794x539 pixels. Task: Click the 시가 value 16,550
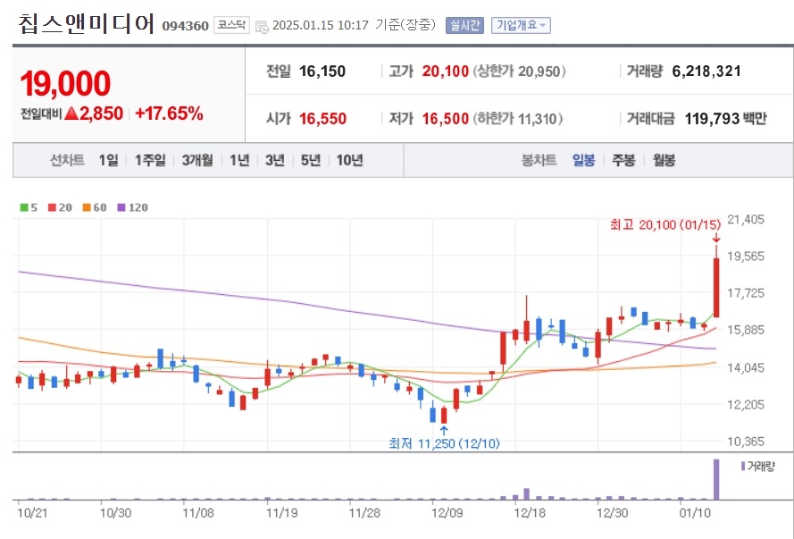322,119
